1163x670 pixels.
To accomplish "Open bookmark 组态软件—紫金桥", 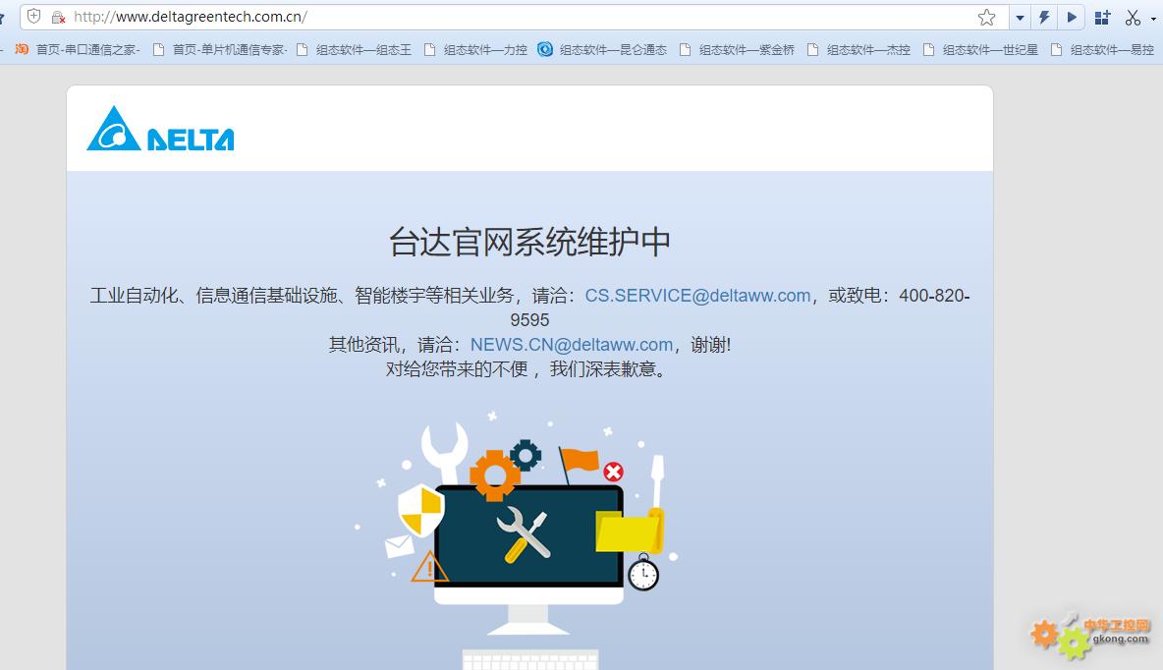I will [738, 50].
